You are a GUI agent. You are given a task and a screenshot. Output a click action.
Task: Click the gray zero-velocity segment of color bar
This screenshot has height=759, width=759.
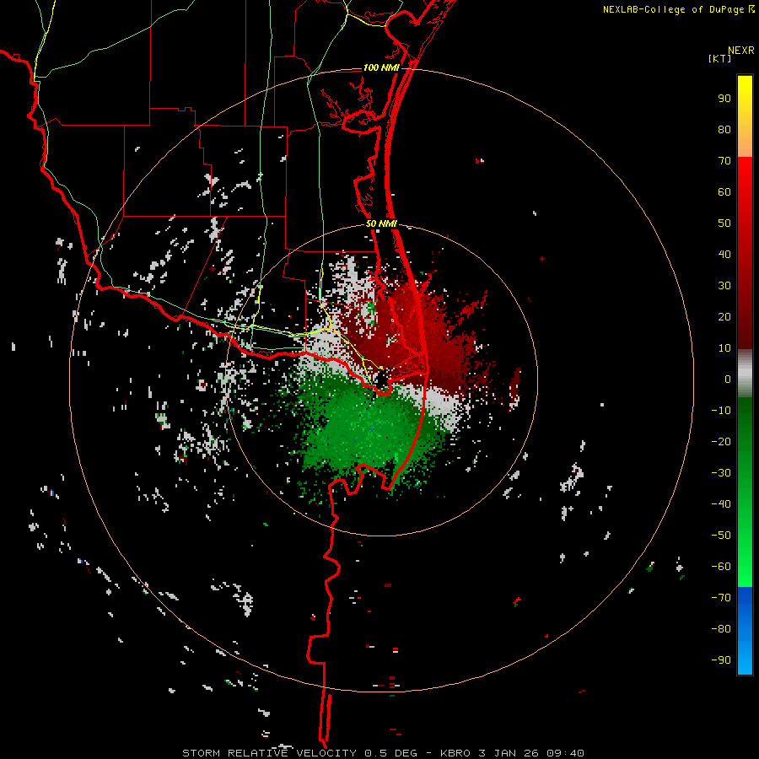745,374
